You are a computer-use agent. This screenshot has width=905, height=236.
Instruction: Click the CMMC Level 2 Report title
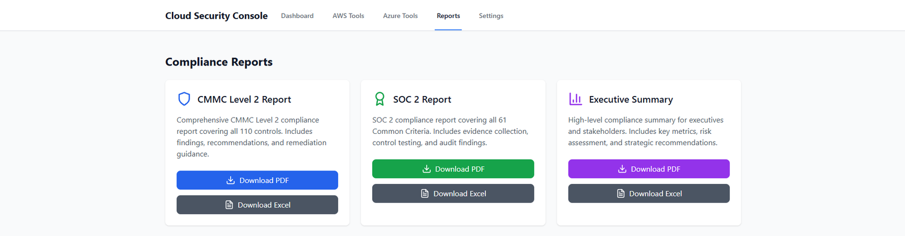pos(244,99)
